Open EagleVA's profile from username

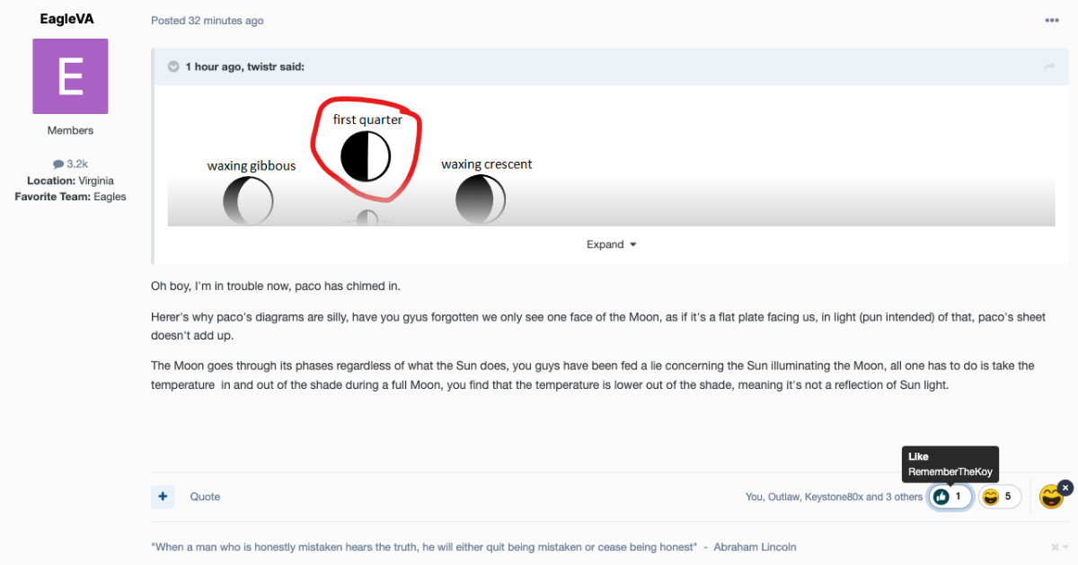67,19
